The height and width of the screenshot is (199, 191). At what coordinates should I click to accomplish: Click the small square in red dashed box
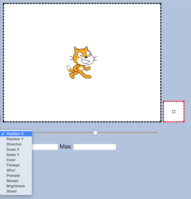(174, 112)
